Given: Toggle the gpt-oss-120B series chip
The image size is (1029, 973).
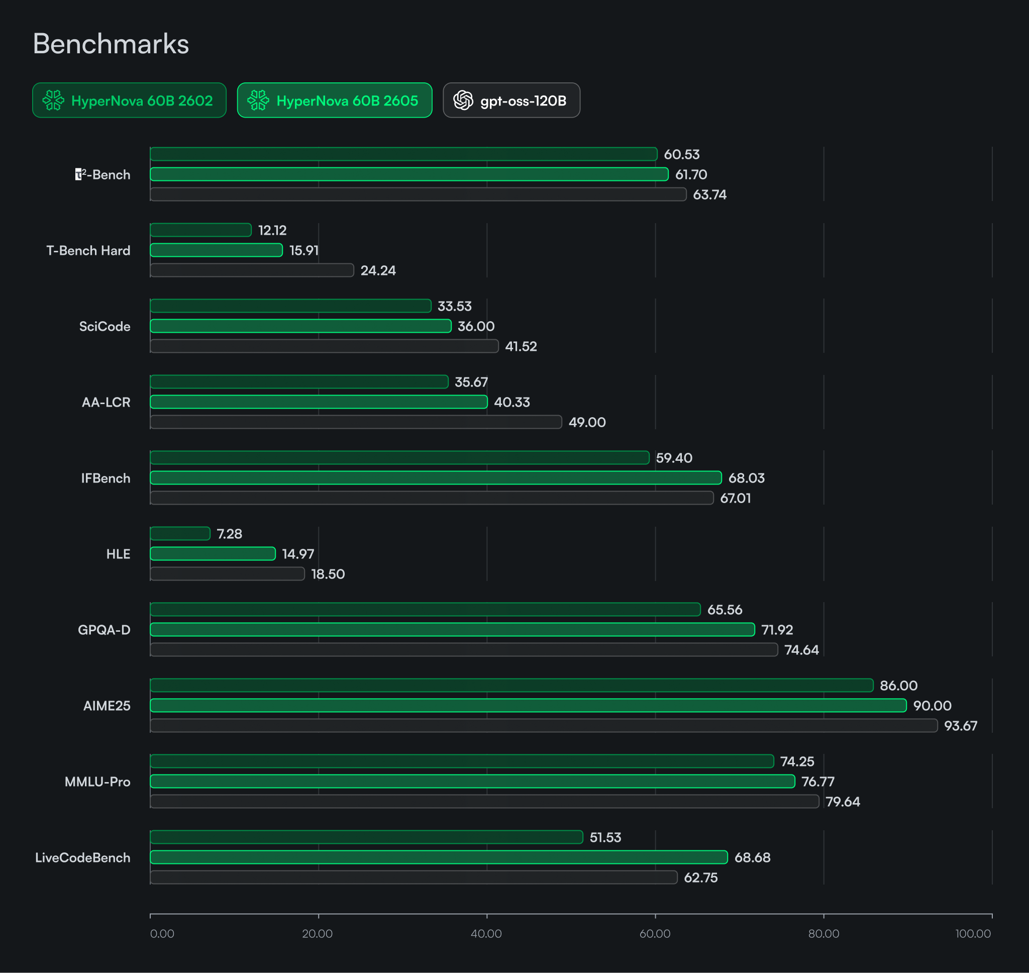Looking at the screenshot, I should (511, 100).
